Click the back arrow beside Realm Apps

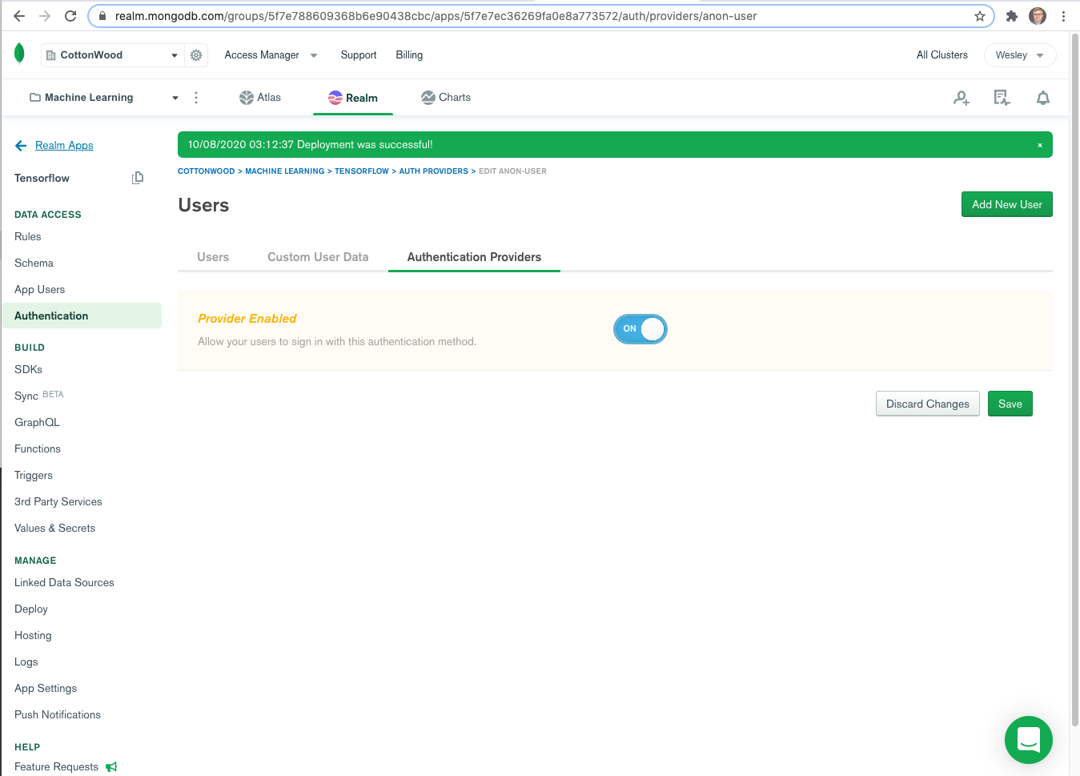[21, 146]
